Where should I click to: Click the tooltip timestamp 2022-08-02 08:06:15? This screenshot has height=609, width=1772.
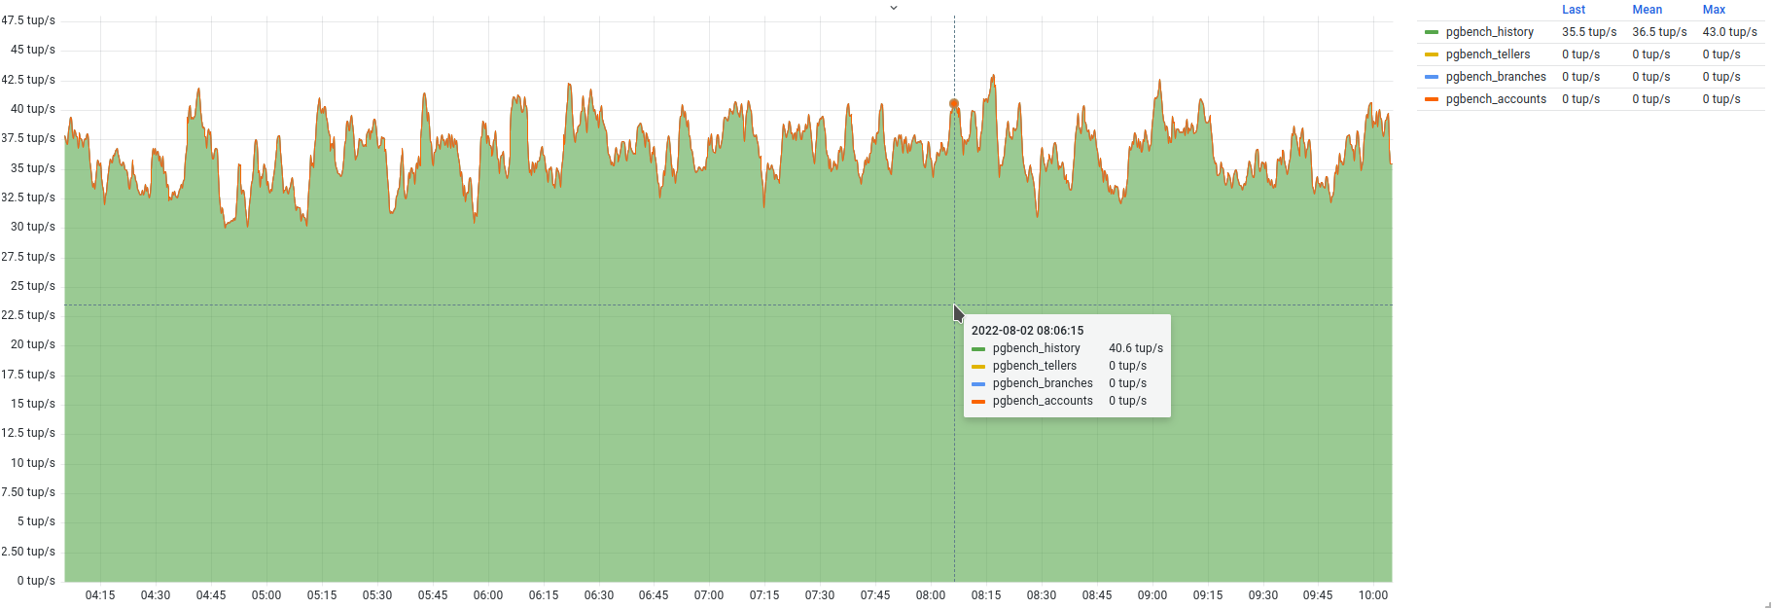pyautogui.click(x=1027, y=331)
